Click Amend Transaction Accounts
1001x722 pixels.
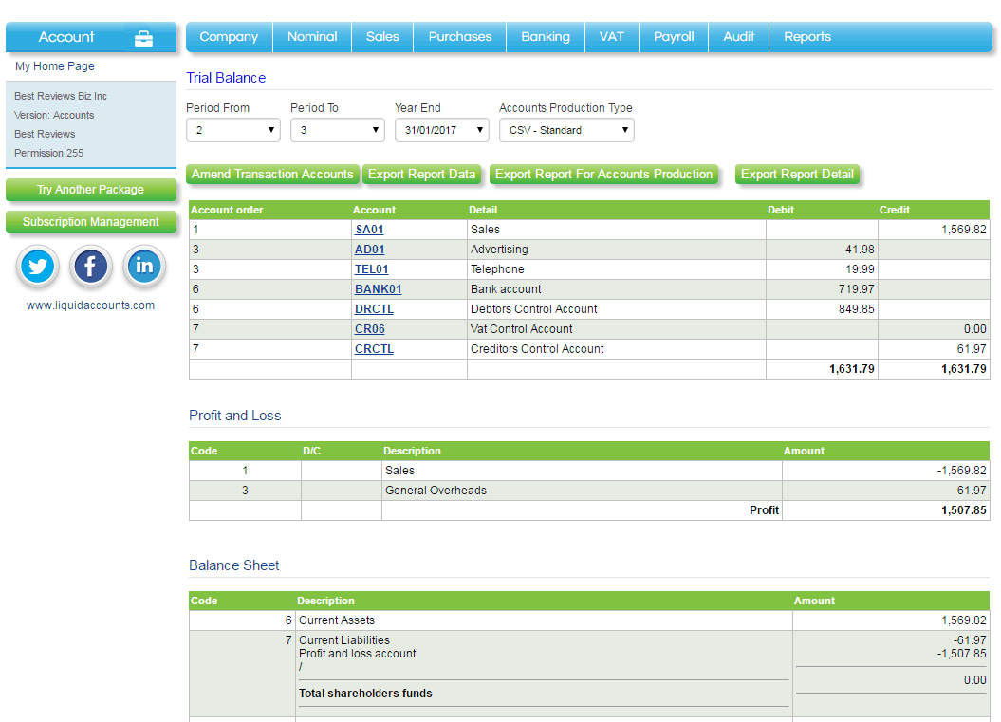[x=272, y=175]
